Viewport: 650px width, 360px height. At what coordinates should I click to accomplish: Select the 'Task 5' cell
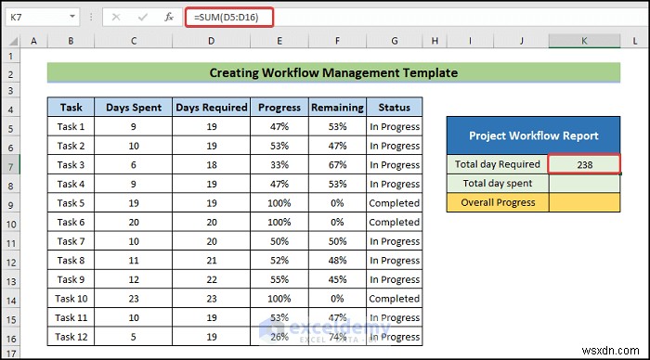tap(71, 203)
